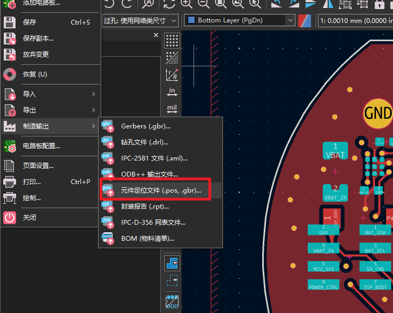The image size is (393, 313).
Task: Expand the 导出 submenu arrow
Action: pyautogui.click(x=93, y=110)
